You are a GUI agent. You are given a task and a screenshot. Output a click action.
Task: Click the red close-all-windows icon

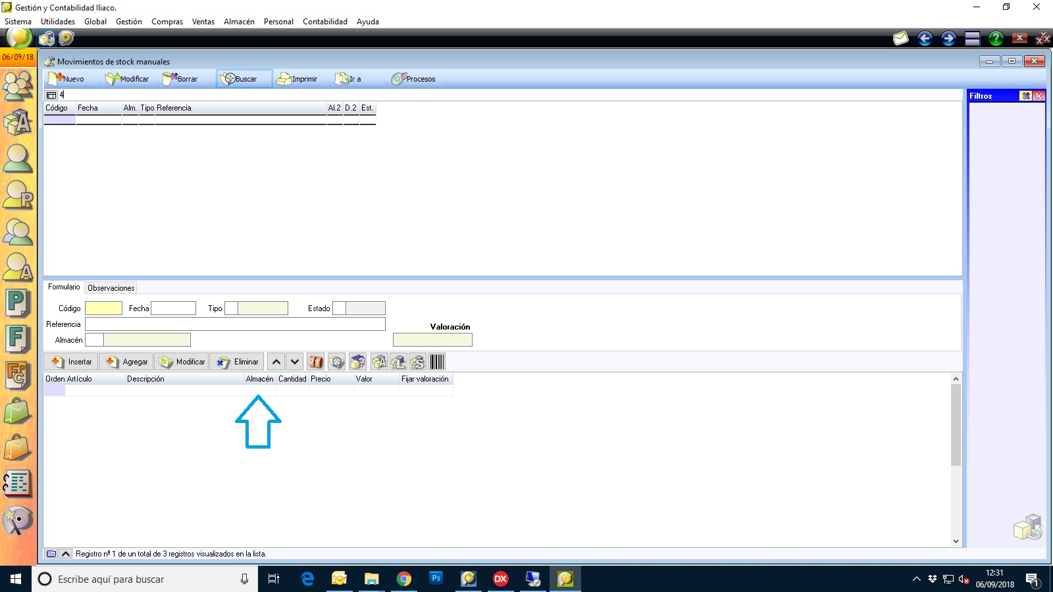1043,39
